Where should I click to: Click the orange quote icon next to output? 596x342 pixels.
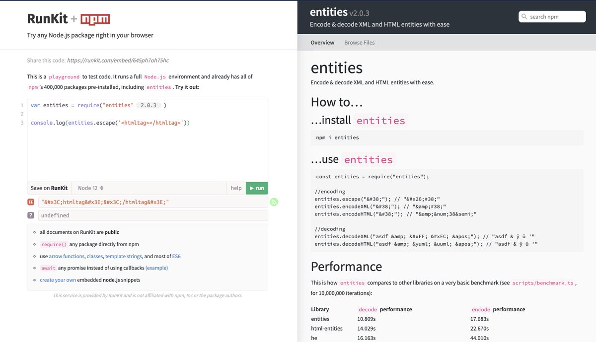click(31, 202)
